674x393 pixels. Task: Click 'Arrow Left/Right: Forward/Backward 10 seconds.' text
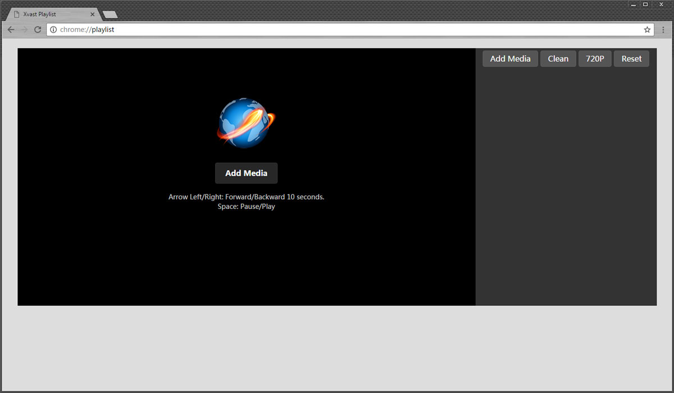coord(247,197)
